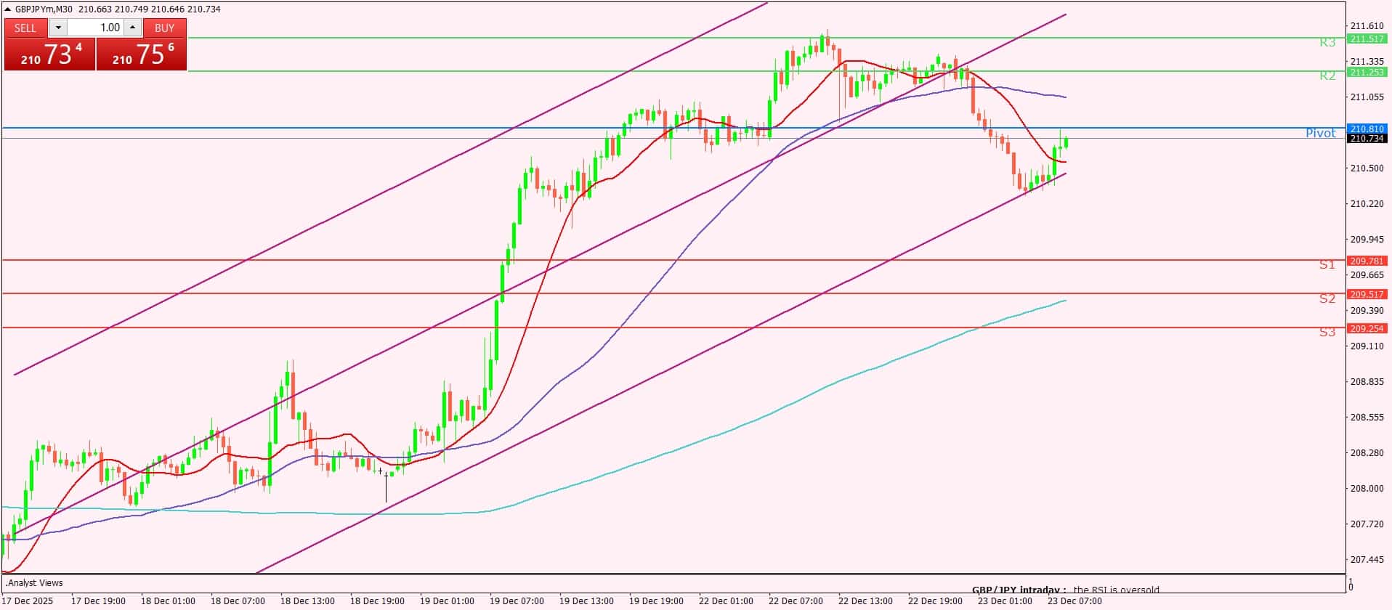Viewport: 1392px width, 610px height.
Task: Click the 19 Dec 07:00 time label
Action: coord(517,601)
